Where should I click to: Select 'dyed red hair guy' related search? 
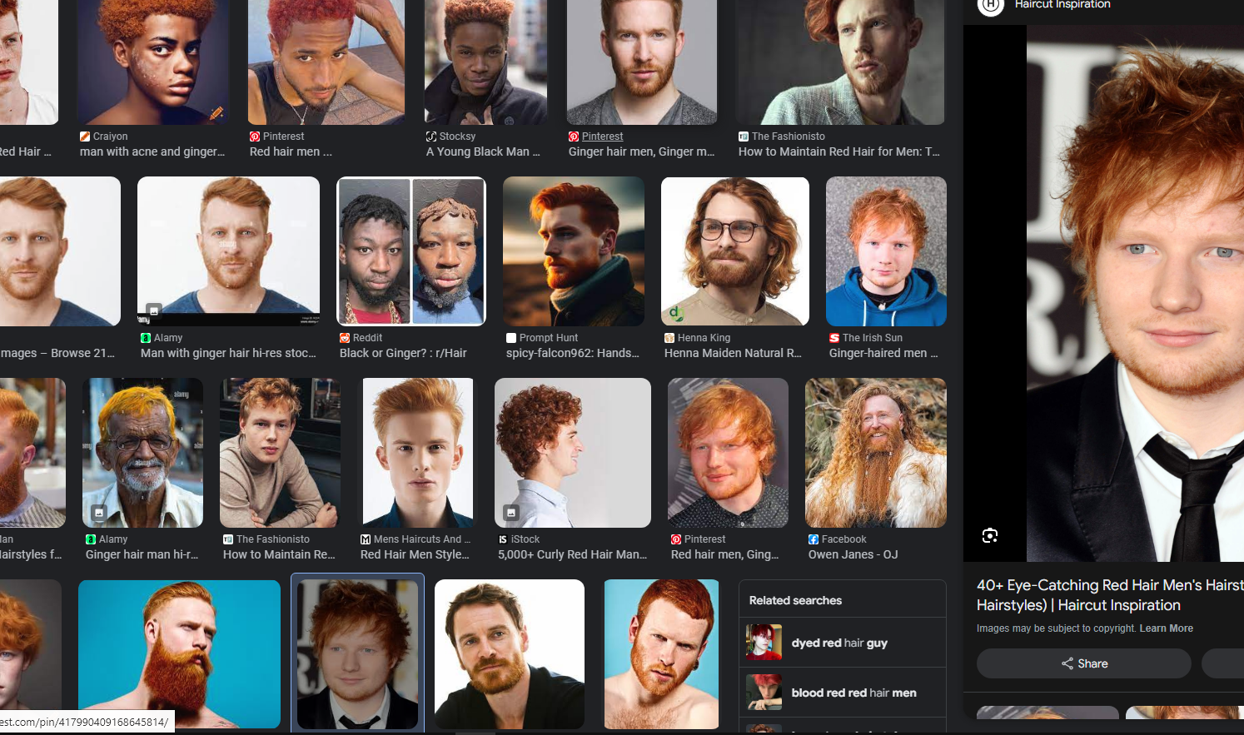point(841,643)
